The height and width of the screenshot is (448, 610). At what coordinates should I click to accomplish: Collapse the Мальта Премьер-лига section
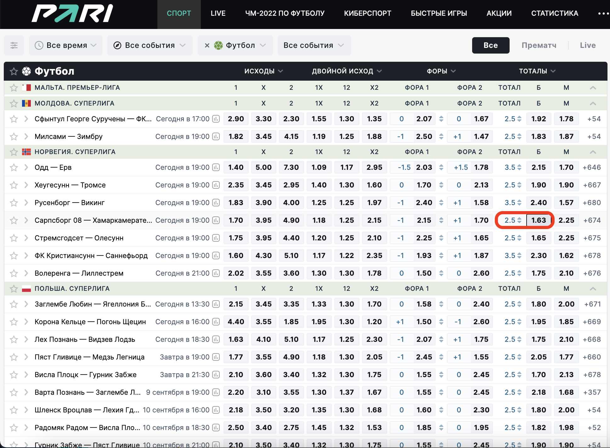click(x=593, y=88)
